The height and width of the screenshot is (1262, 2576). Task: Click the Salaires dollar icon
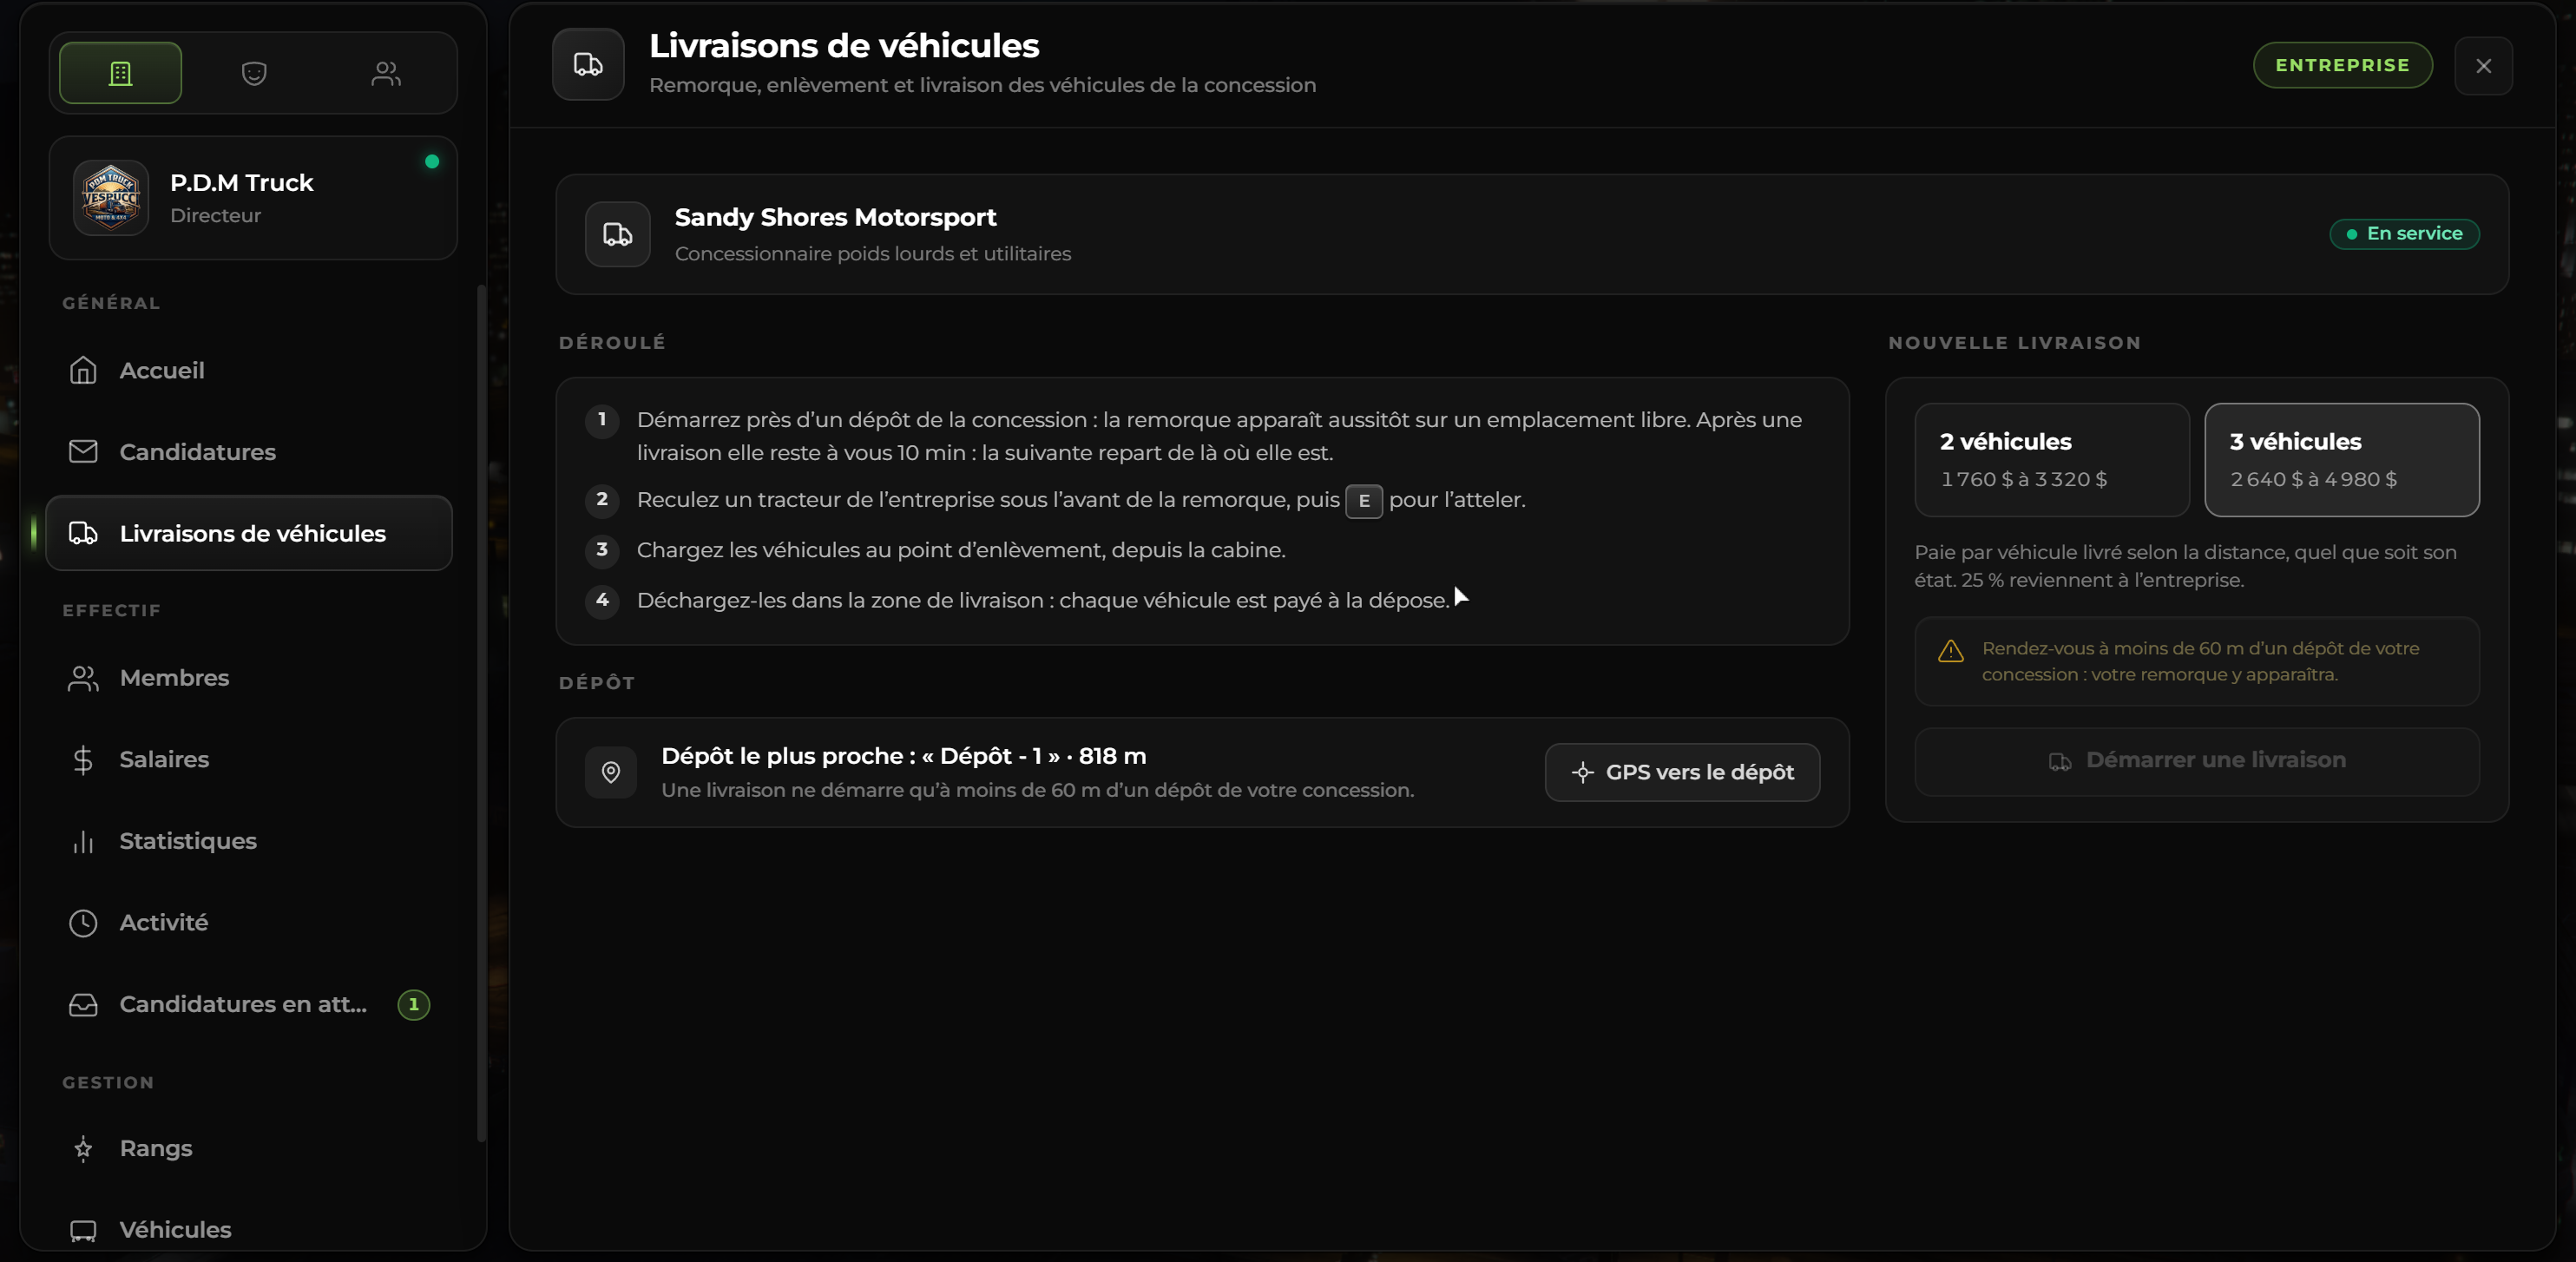(83, 760)
